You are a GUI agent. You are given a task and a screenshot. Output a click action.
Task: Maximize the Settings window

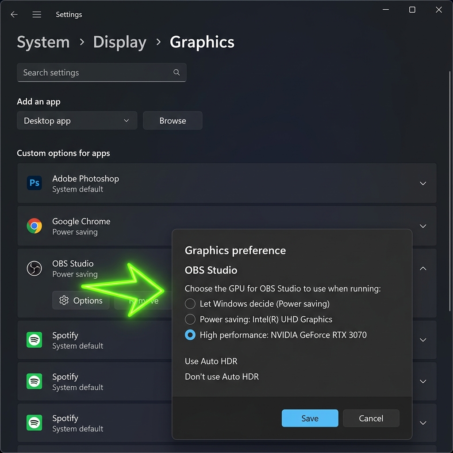coord(412,10)
